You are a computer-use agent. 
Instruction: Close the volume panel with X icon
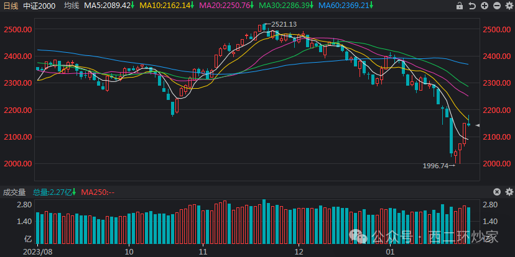pyautogui.click(x=496, y=192)
